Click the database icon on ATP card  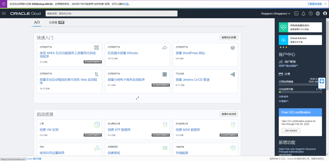click(x=165, y=125)
